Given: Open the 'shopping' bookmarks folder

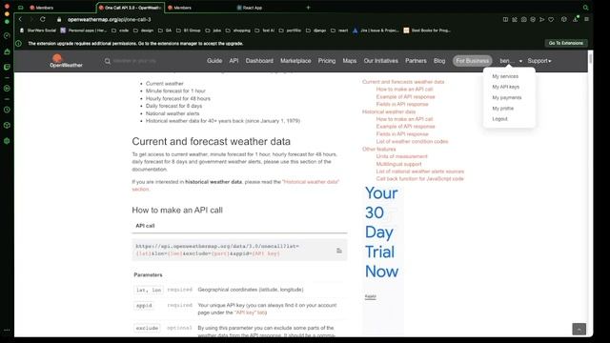Looking at the screenshot, I should (x=238, y=30).
